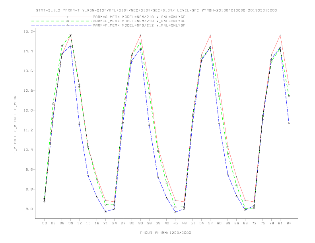315x243 pixels.
Task: Click the y-axis tick label 12.8
Action: pyautogui.click(x=27, y=91)
